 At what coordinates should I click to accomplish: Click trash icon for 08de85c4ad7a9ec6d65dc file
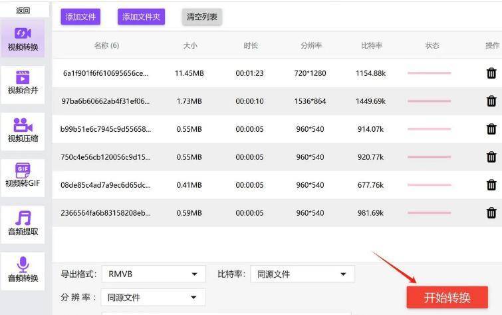491,185
